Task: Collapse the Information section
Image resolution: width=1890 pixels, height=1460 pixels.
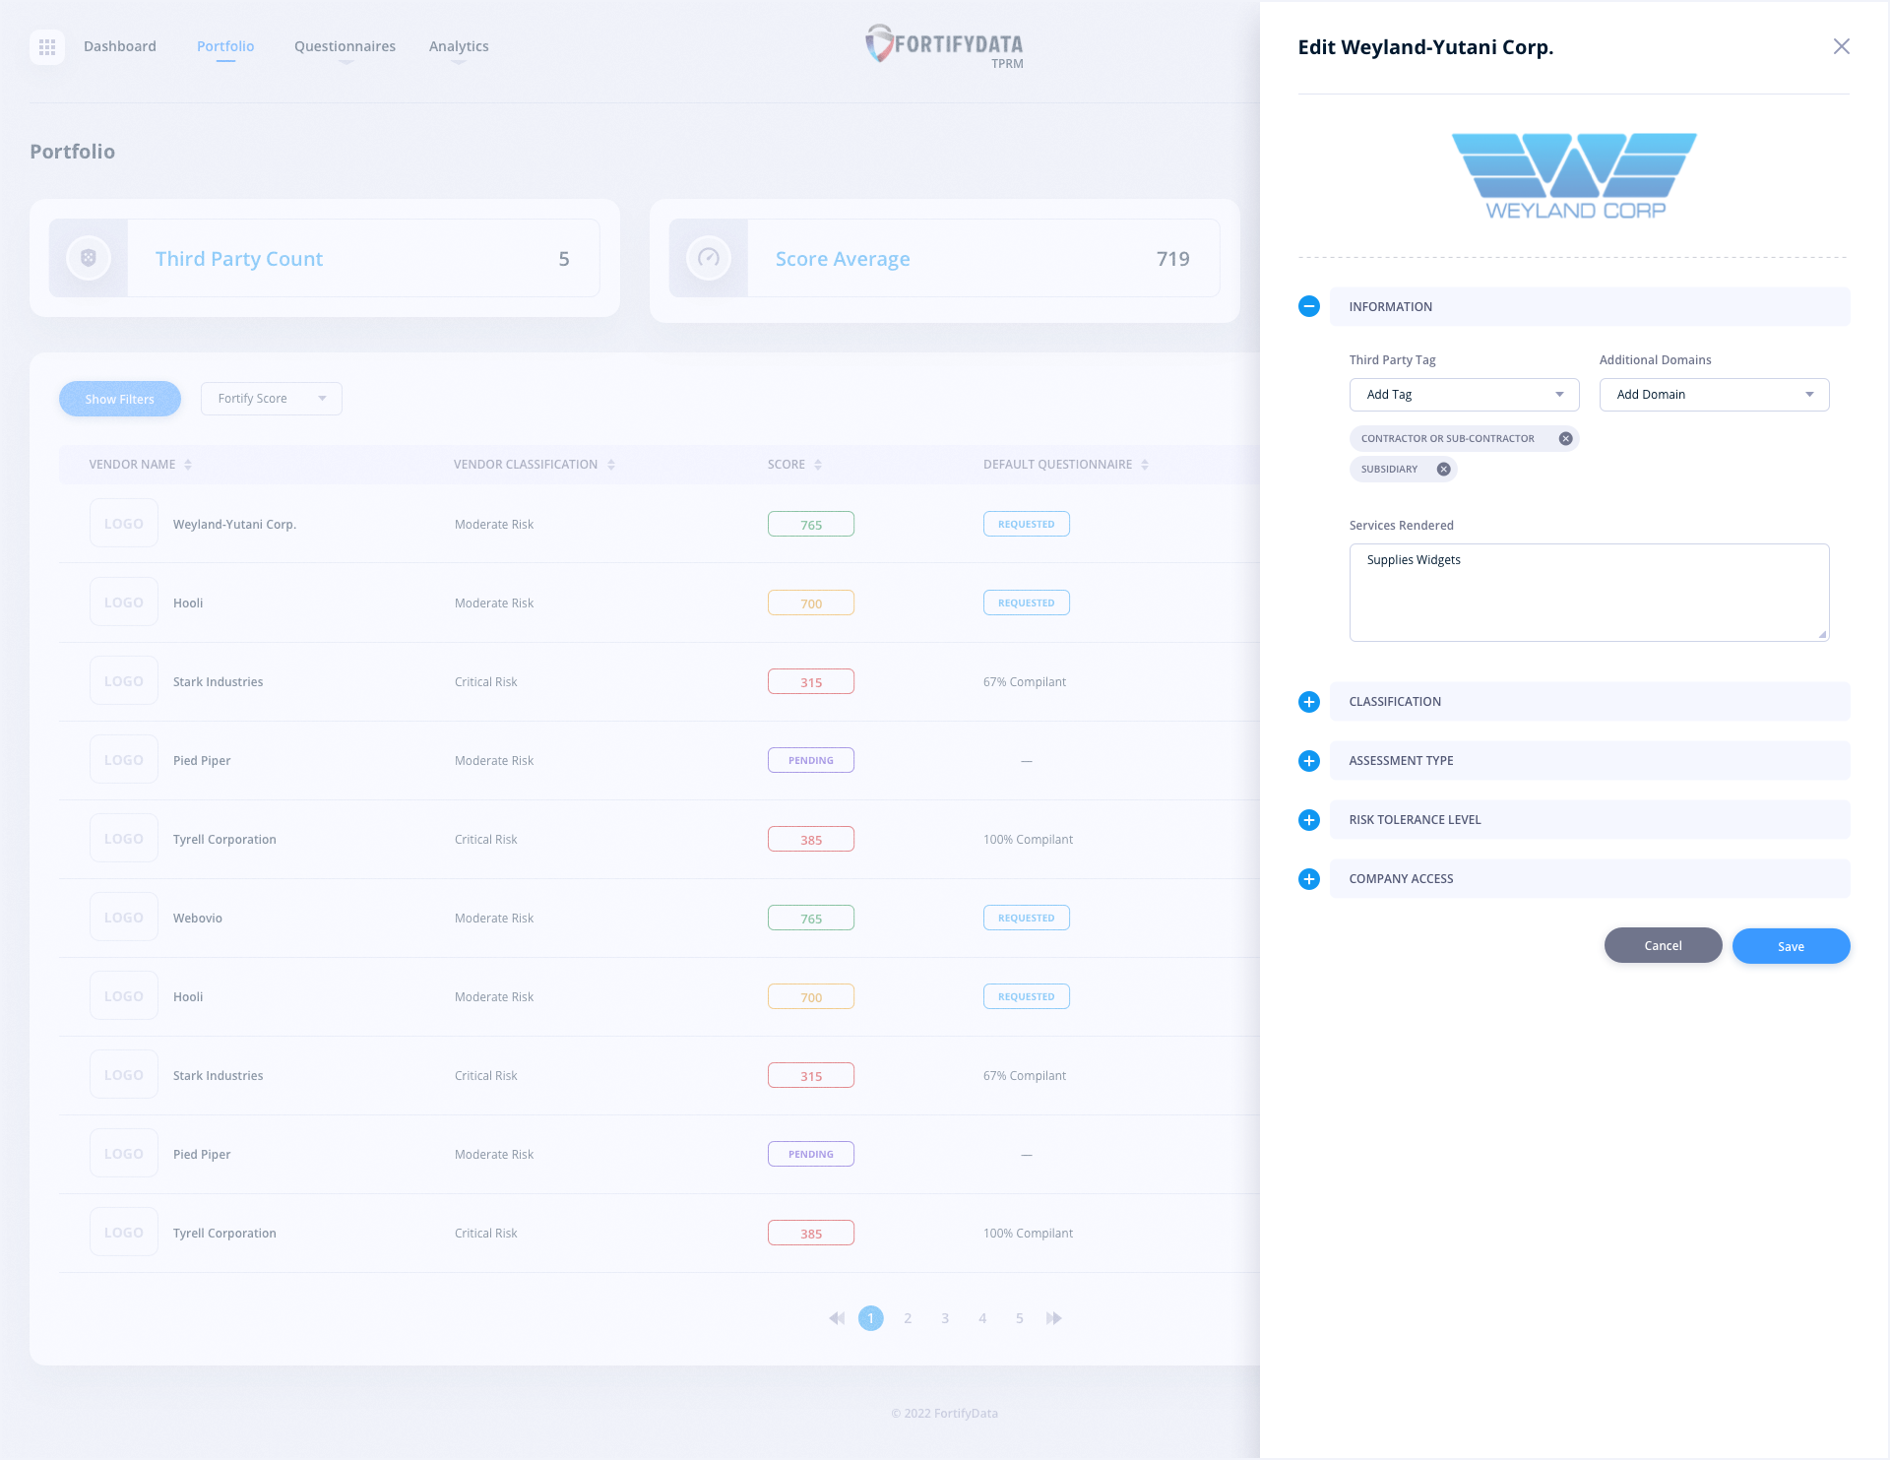Action: click(1309, 306)
